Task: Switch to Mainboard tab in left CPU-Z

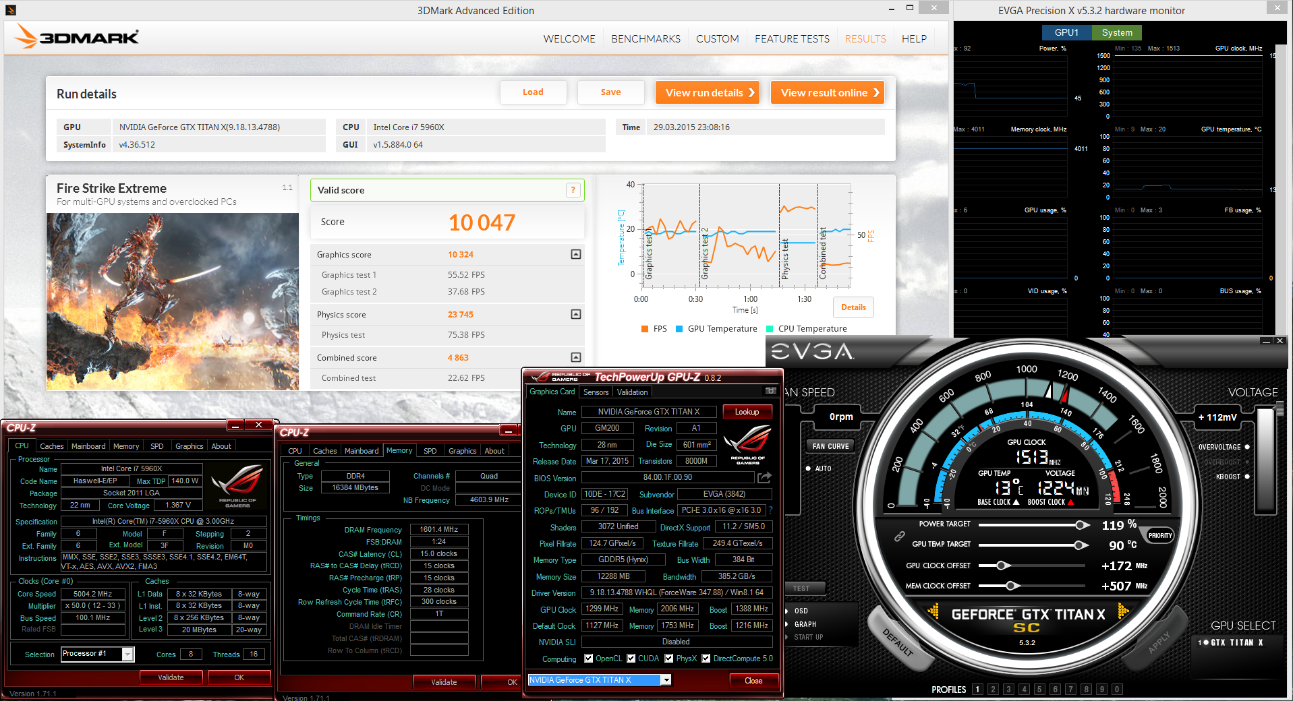Action: (x=88, y=446)
